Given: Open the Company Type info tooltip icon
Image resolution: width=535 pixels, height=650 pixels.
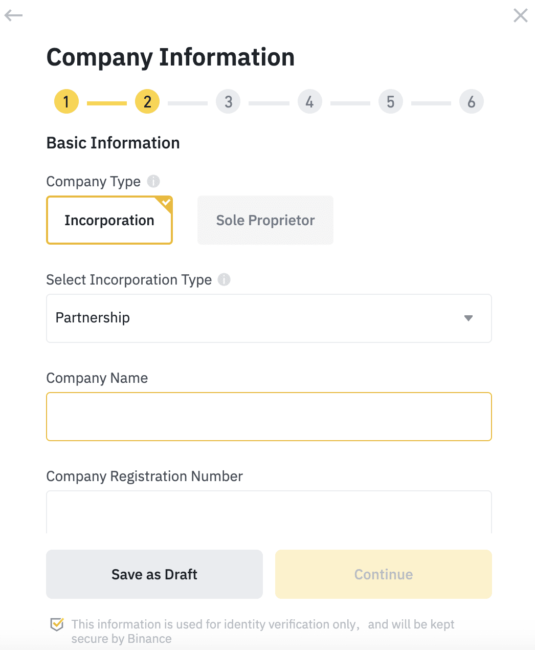Looking at the screenshot, I should (x=153, y=181).
